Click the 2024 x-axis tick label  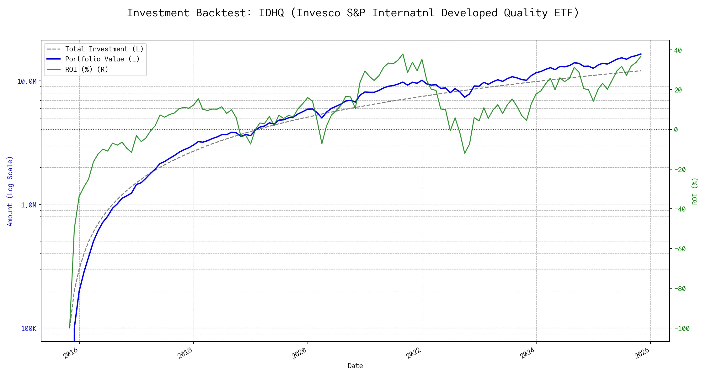click(x=528, y=353)
